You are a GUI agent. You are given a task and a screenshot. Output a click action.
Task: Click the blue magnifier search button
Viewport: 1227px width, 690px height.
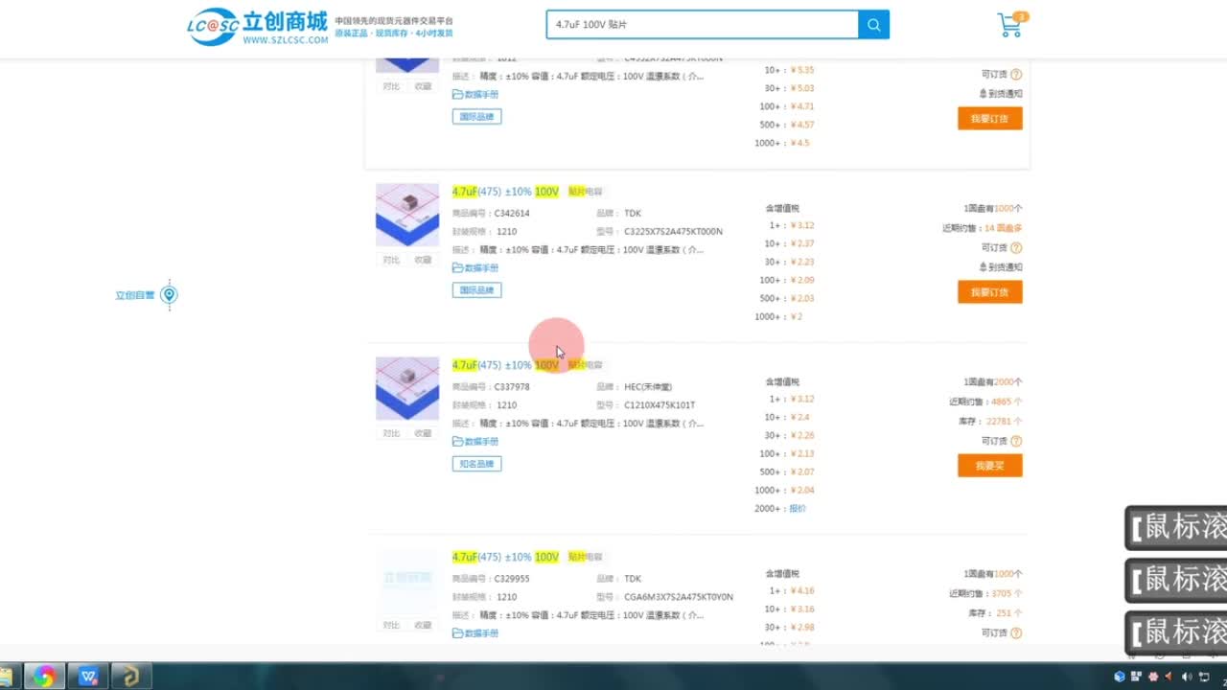tap(873, 25)
